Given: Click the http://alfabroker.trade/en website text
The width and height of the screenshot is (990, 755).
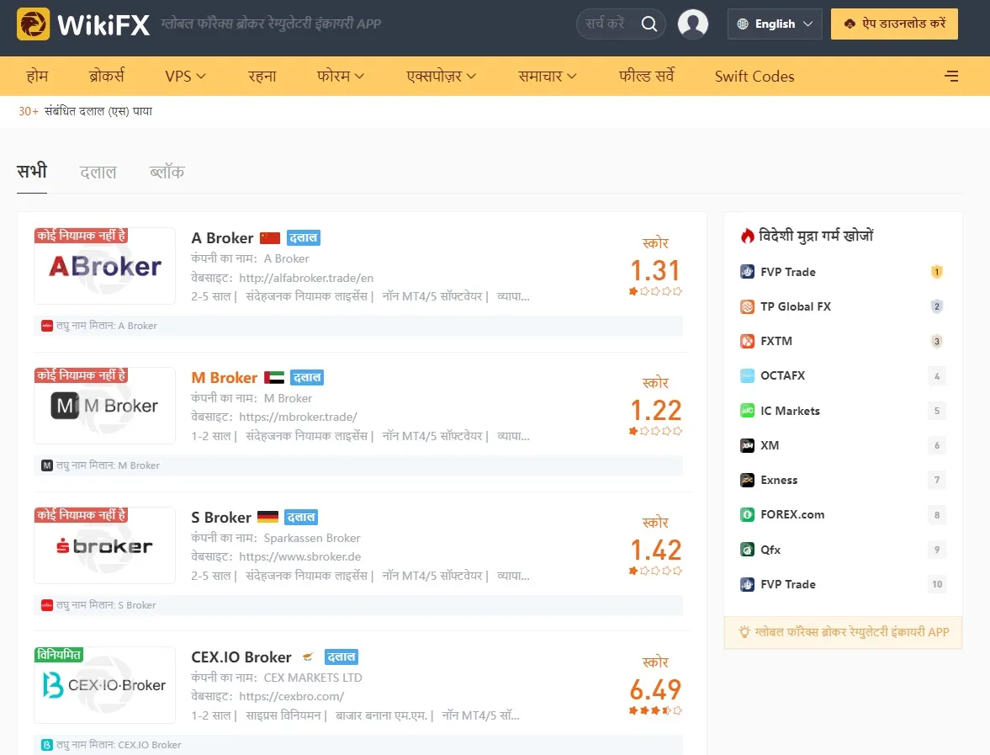Looking at the screenshot, I should click(306, 278).
